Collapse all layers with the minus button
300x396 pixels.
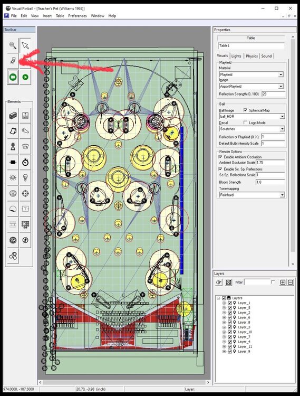point(291,282)
